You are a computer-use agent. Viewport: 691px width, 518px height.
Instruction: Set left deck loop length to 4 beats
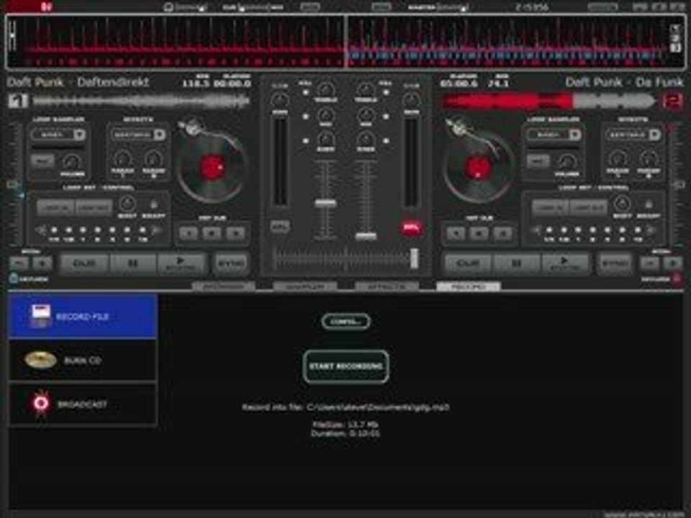(x=112, y=230)
